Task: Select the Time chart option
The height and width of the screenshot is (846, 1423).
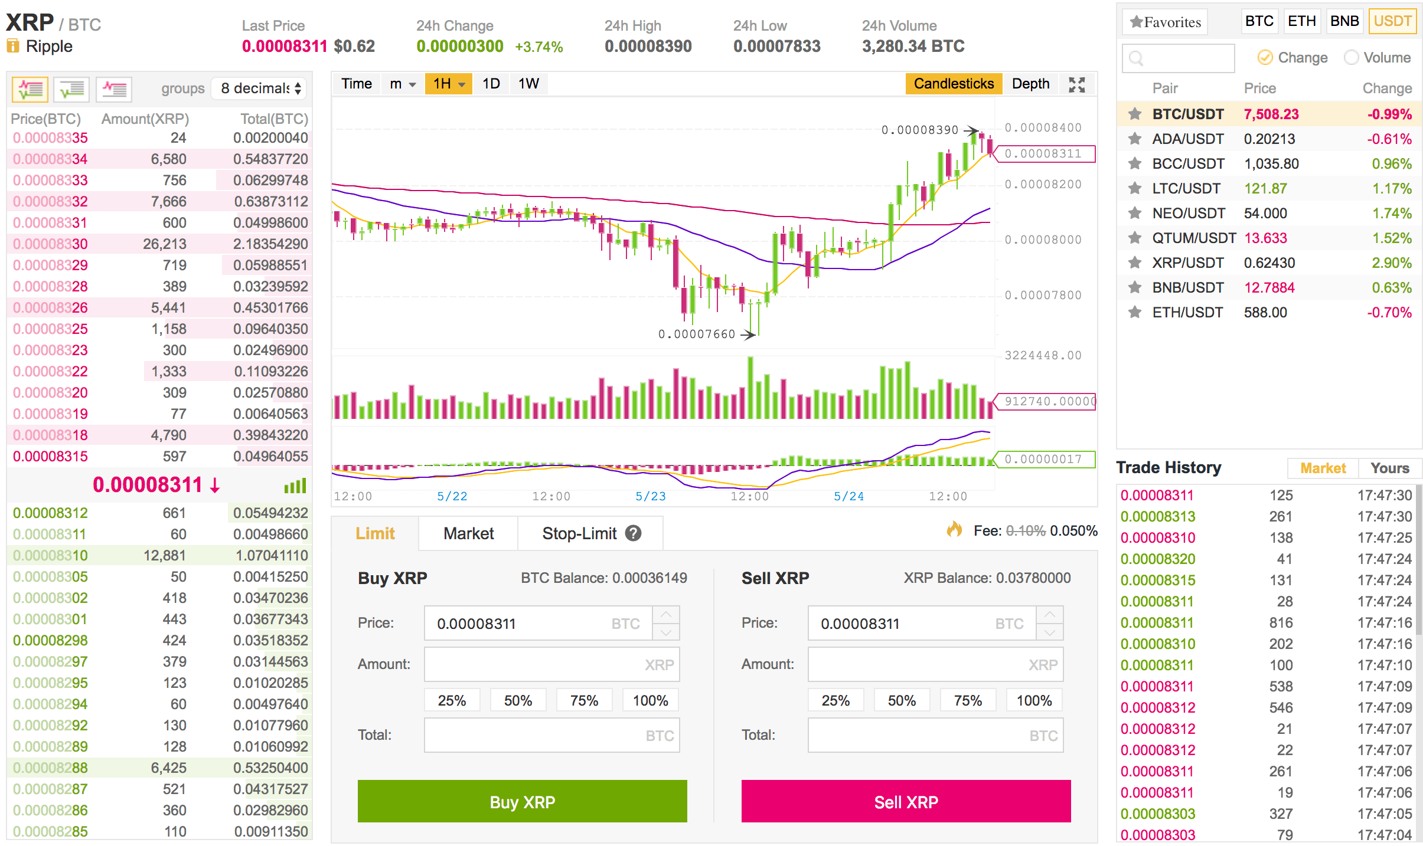Action: (357, 84)
